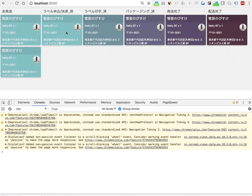Switch to the Performance tab
This screenshot has width=252, height=196.
point(88,103)
